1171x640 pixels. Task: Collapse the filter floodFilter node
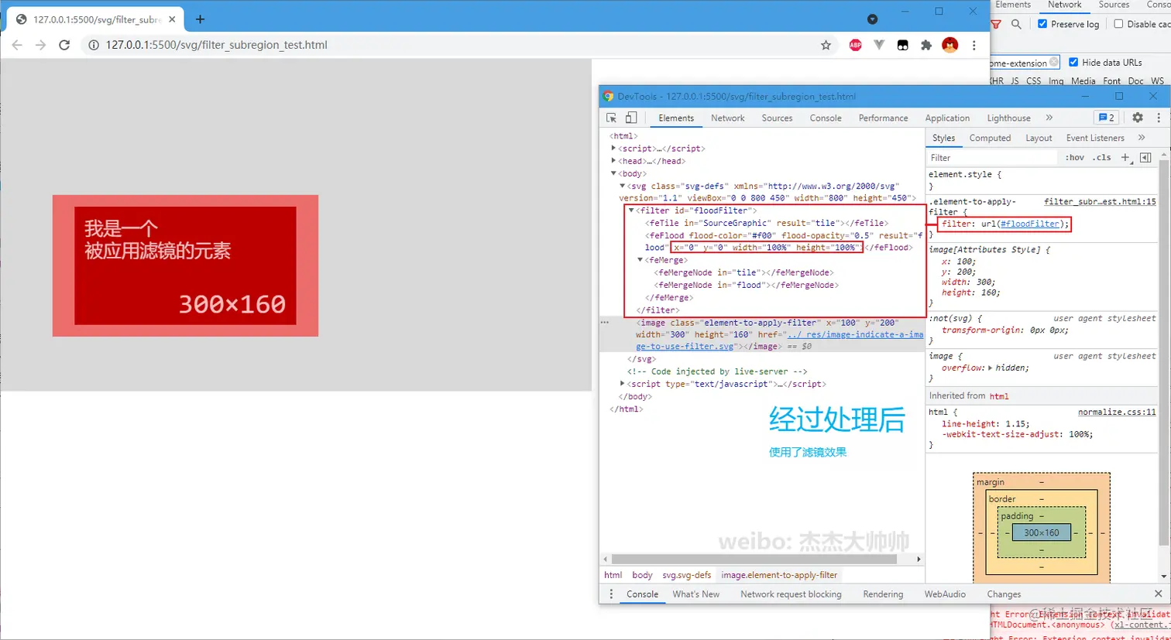[x=631, y=210]
